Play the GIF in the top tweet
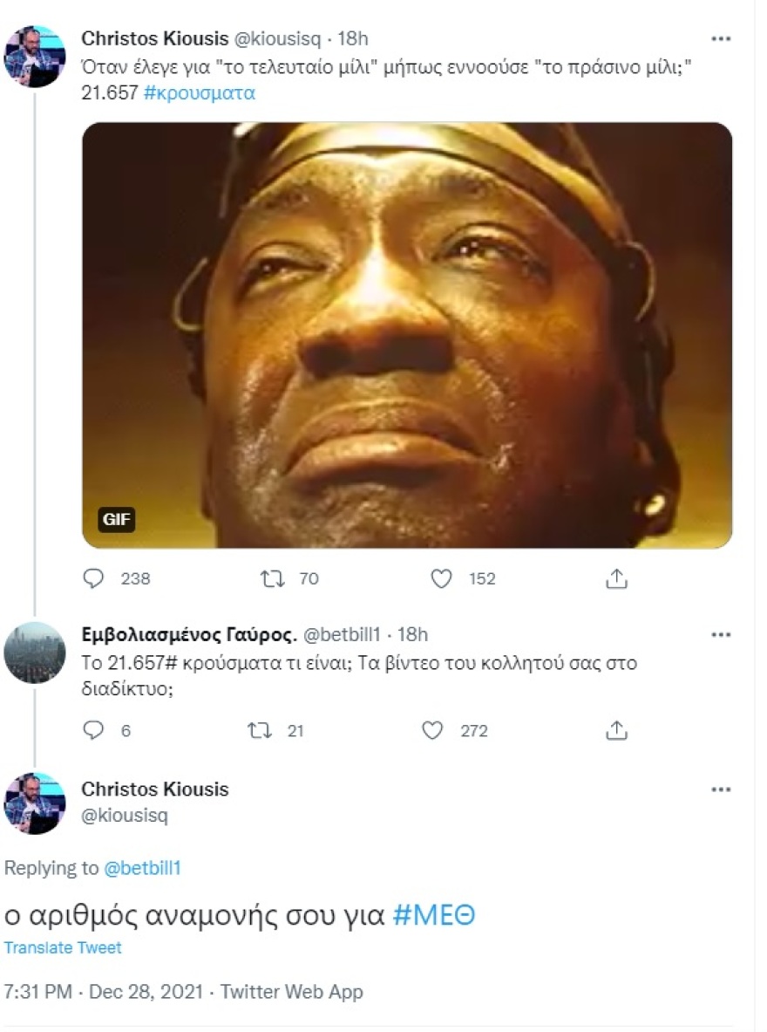767x1032 pixels. [x=407, y=335]
